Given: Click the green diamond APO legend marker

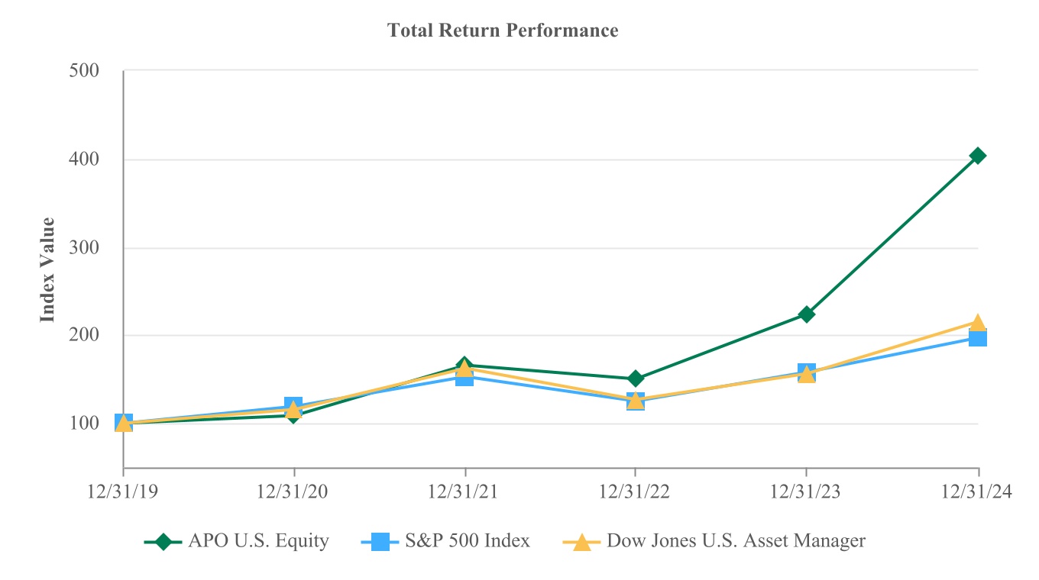Looking at the screenshot, I should click(x=161, y=542).
